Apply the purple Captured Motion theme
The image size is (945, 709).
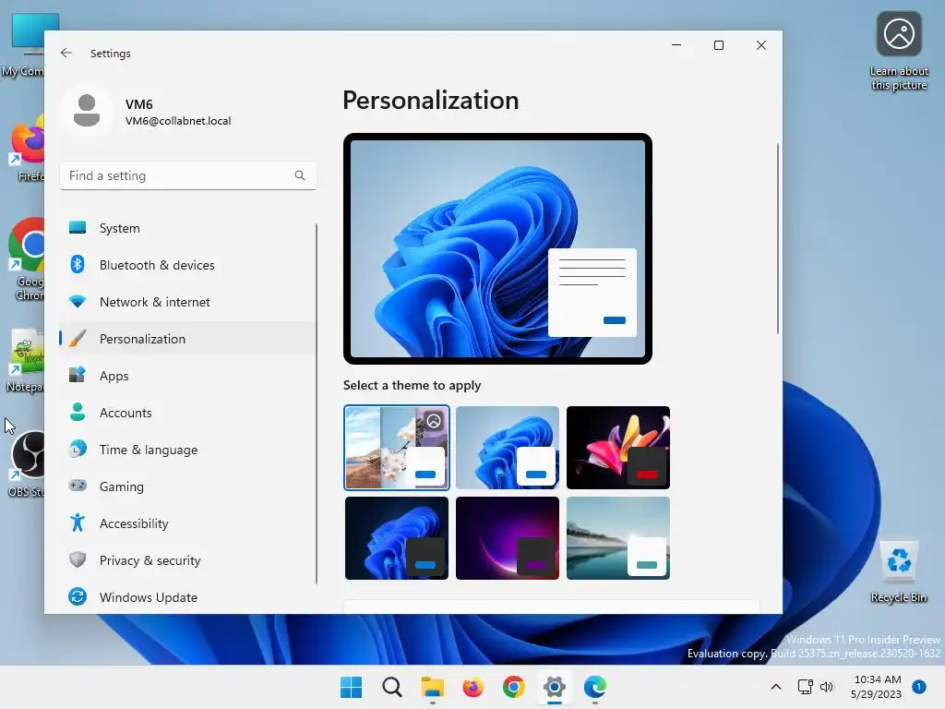(x=508, y=538)
